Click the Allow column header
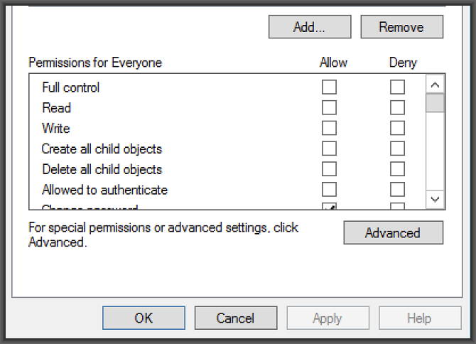Screen dimensions: 476x344 pos(333,63)
